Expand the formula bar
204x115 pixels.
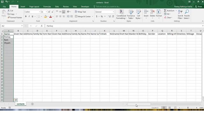tap(203, 26)
